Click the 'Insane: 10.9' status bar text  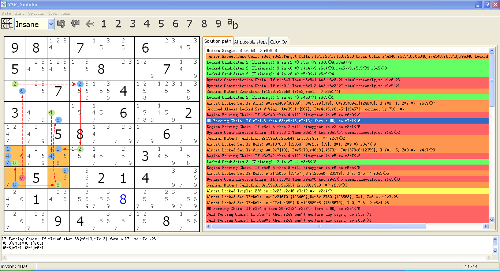tap(14, 266)
